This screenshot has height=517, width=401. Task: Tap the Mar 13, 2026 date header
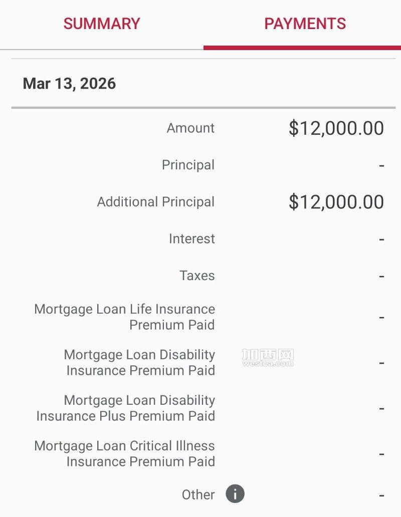coord(69,83)
